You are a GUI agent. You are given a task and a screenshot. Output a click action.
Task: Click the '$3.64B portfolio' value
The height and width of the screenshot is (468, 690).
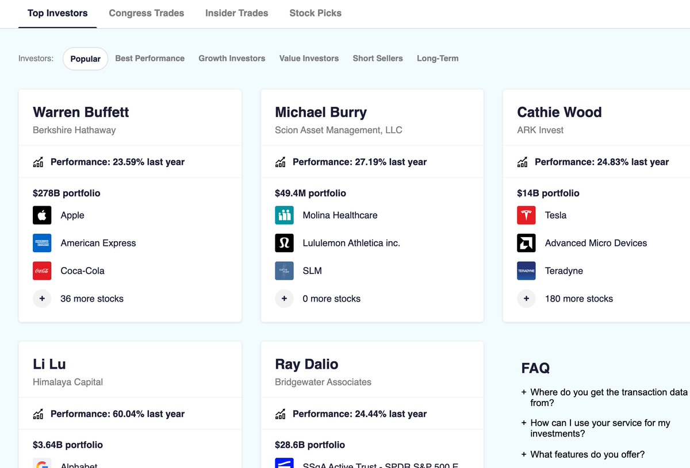[68, 445]
